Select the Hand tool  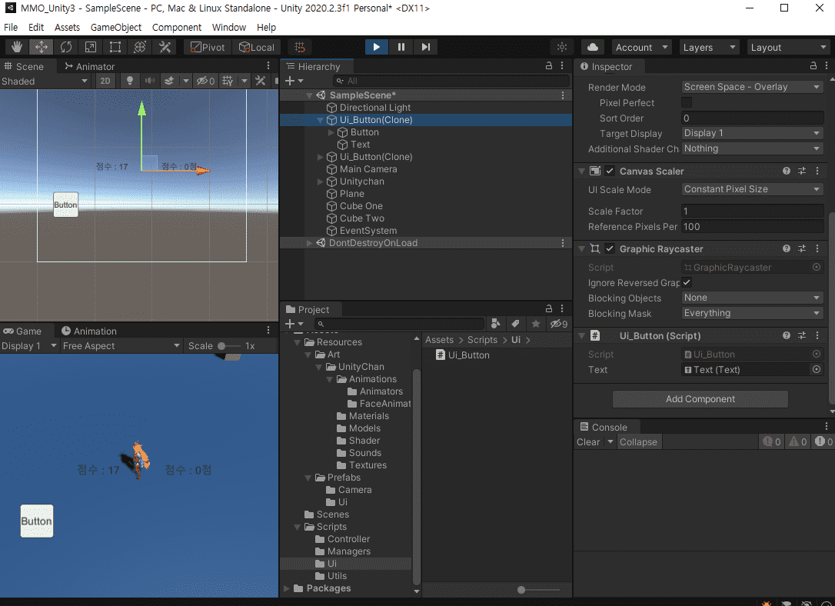[16, 47]
